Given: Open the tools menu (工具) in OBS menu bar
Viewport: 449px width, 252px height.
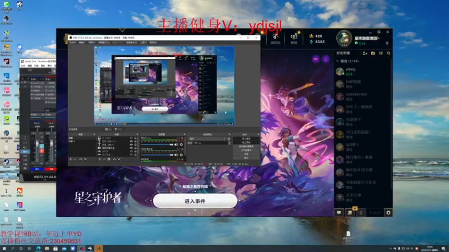Looking at the screenshot, I should pos(144,43).
